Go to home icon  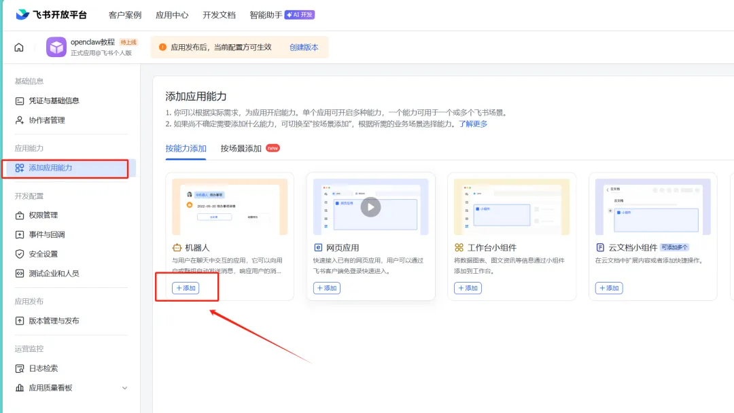(19, 48)
